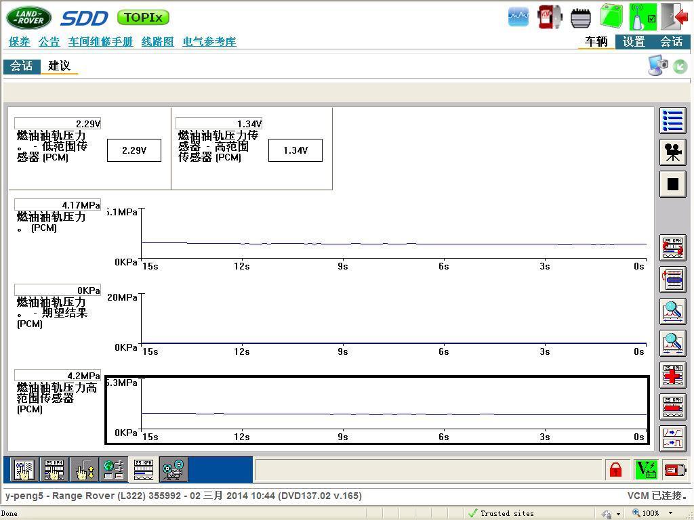694x520 pixels.
Task: Open the 保养 link
Action: pyautogui.click(x=20, y=41)
